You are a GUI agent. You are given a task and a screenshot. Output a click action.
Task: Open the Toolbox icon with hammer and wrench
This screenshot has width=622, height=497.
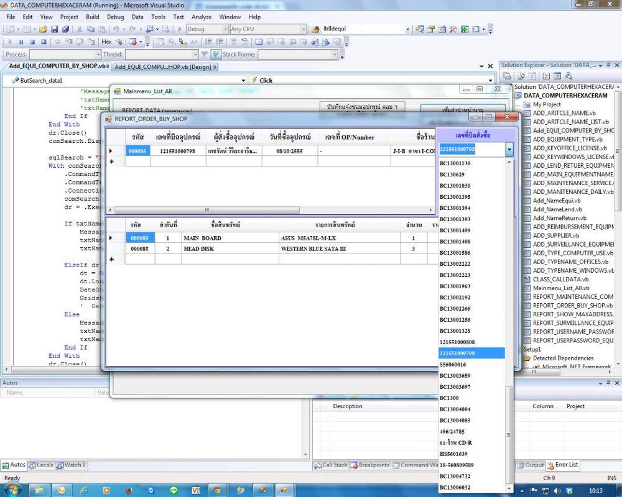point(453,29)
